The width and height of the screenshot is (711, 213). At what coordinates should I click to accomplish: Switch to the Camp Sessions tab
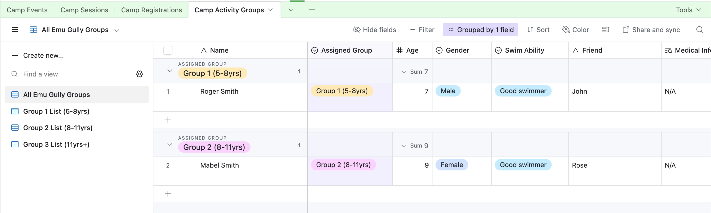pos(84,10)
